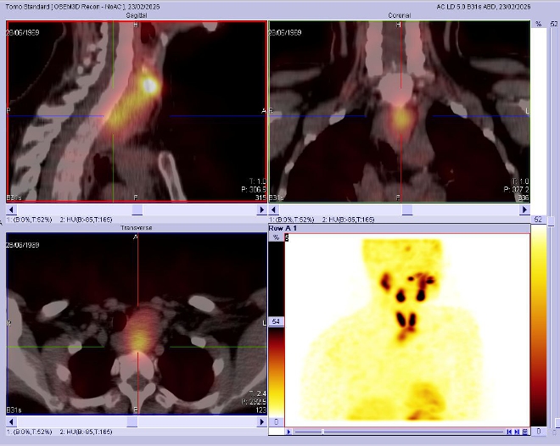The image size is (560, 446).
Task: Click the 'Row A 1' header label
Action: tap(283, 228)
